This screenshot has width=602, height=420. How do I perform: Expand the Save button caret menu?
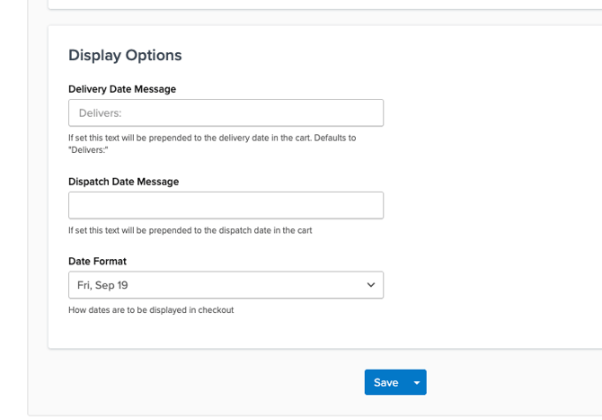(x=416, y=382)
